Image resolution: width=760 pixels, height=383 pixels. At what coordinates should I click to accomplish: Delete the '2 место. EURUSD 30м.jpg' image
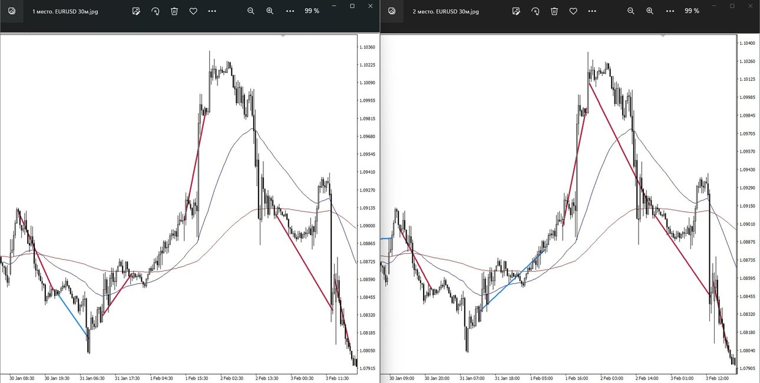[554, 11]
